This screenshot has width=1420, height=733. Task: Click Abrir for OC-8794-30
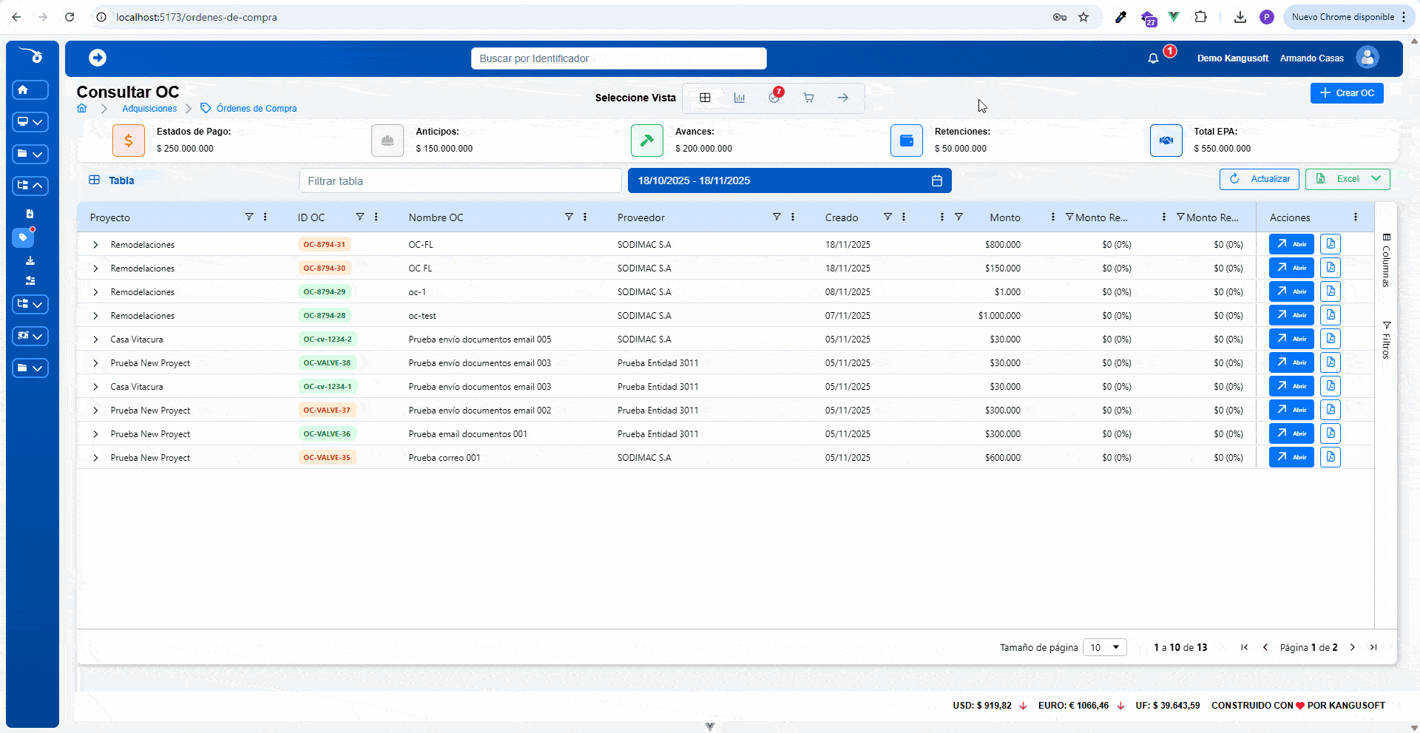point(1291,268)
